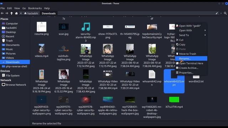
Task: Open search with the magnifier icon
Action: [x=225, y=14]
